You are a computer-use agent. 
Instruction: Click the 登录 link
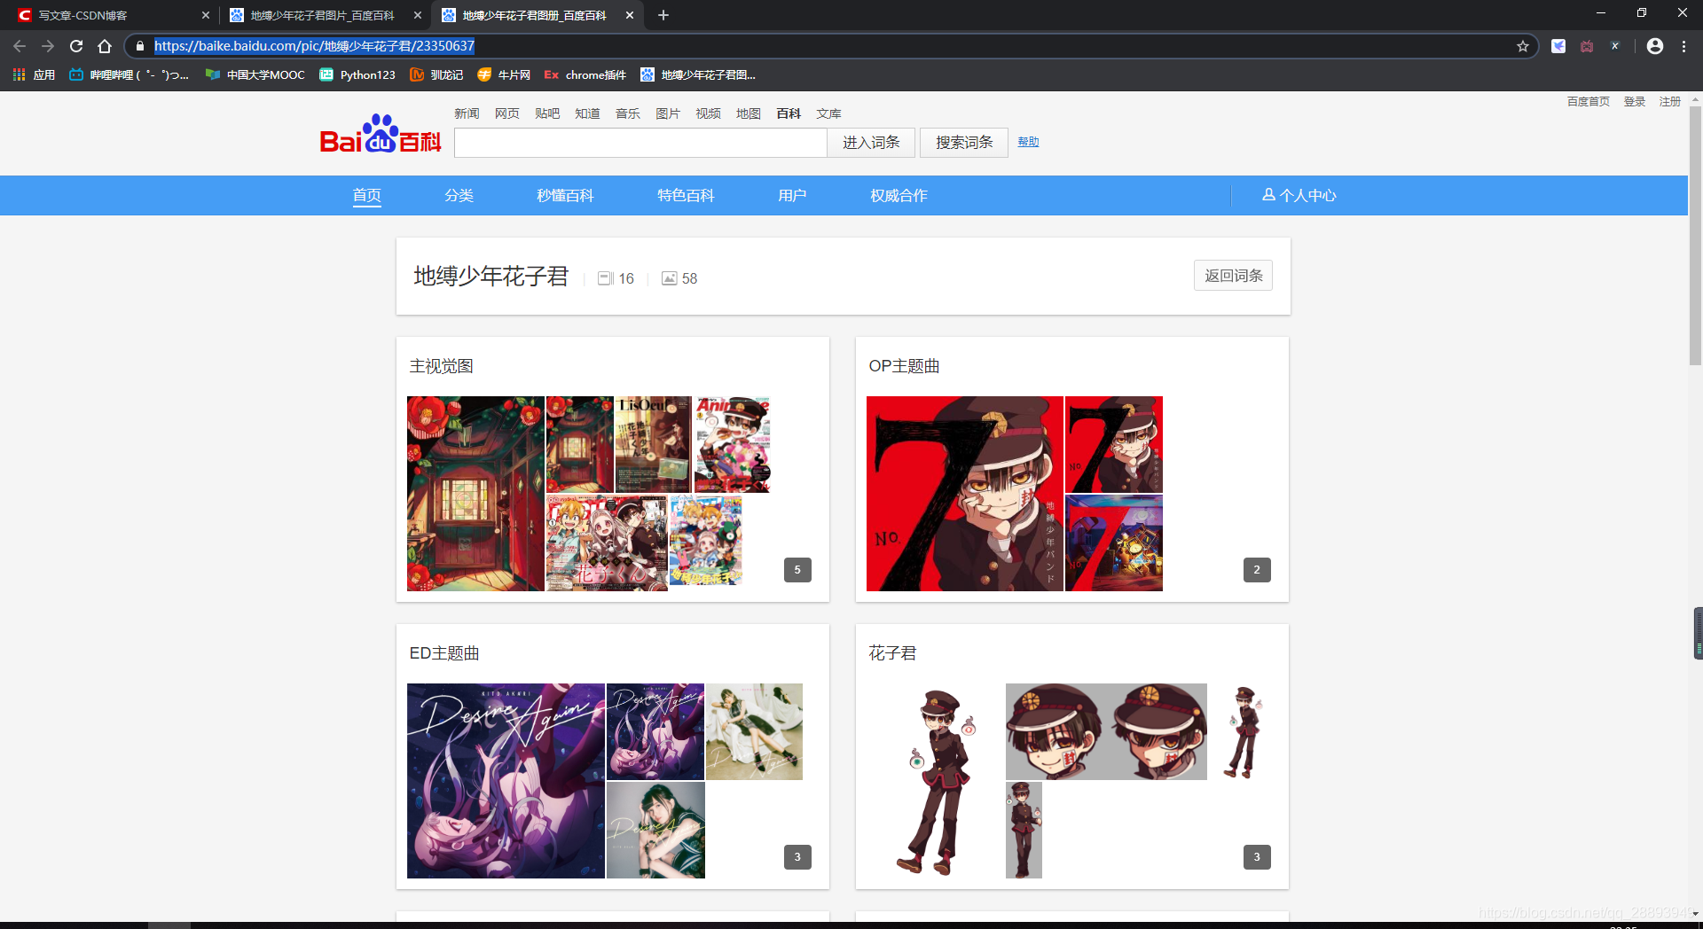pos(1635,102)
